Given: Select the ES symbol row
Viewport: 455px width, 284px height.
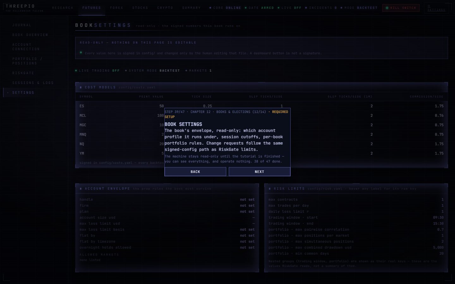Looking at the screenshot, I should click(x=262, y=106).
